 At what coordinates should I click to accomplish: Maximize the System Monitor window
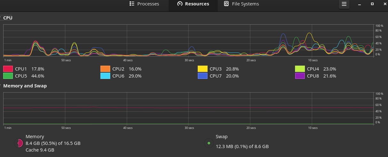click(372, 4)
